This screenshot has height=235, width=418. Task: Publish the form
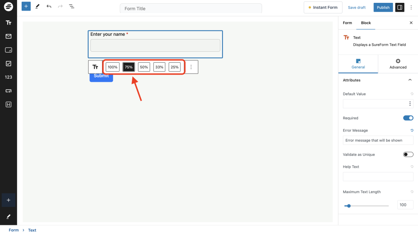tap(383, 7)
